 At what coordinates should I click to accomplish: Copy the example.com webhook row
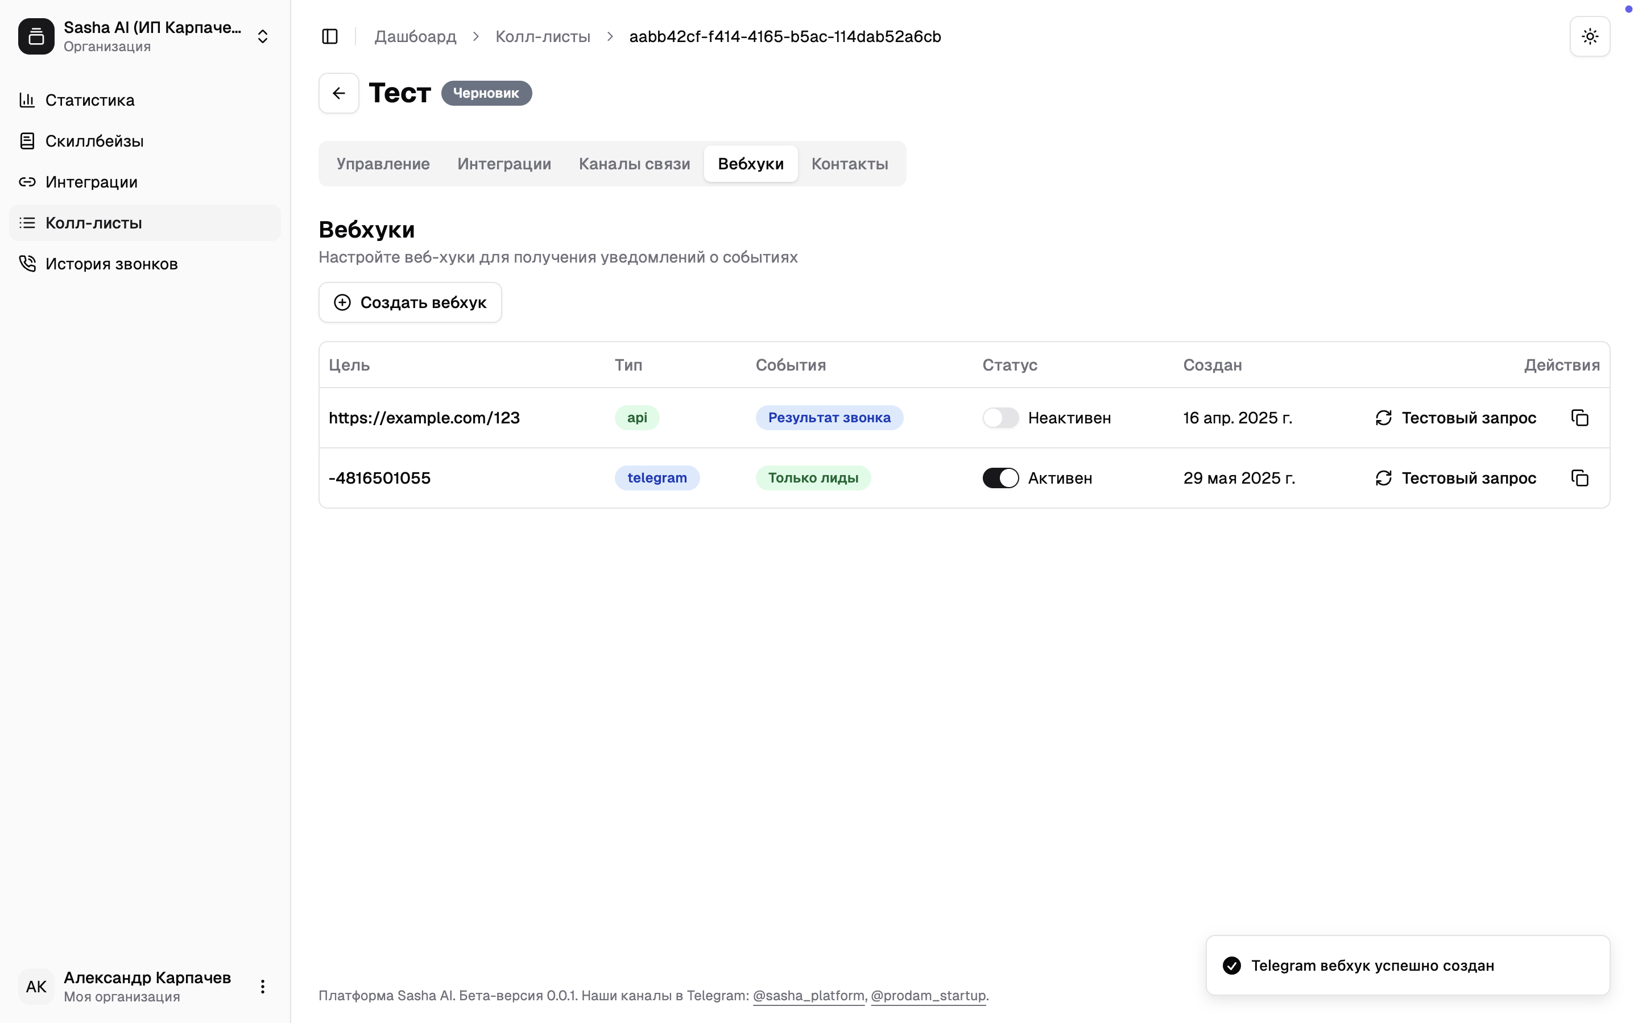click(1580, 418)
